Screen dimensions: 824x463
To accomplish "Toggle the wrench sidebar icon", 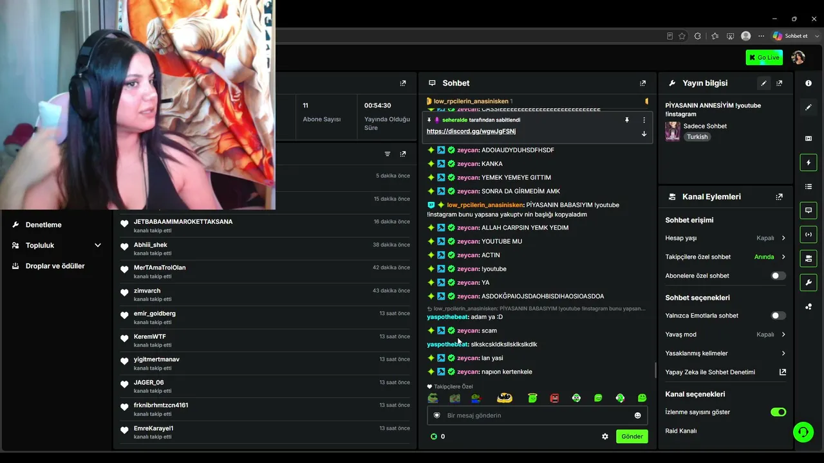I will [x=809, y=282].
